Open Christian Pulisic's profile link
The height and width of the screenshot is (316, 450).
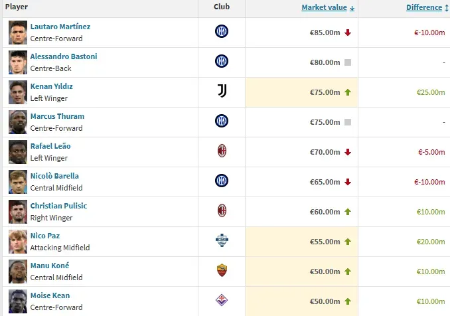58,206
